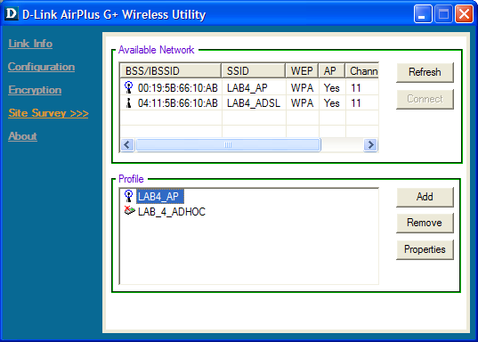
Task: Click the LAB4_ADSL SSID cell
Action: [x=254, y=103]
